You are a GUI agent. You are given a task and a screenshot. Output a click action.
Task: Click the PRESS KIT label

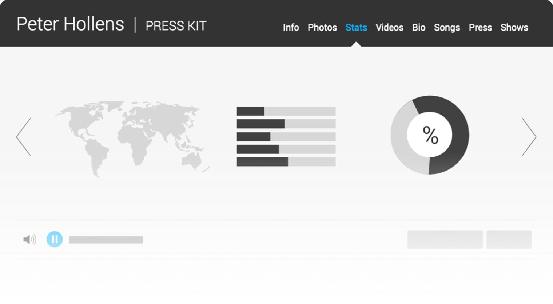(x=176, y=26)
